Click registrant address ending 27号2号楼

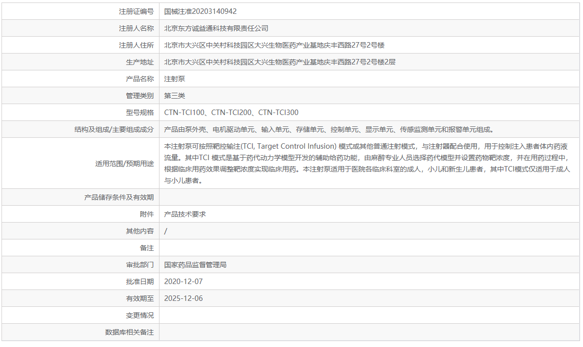(274, 45)
